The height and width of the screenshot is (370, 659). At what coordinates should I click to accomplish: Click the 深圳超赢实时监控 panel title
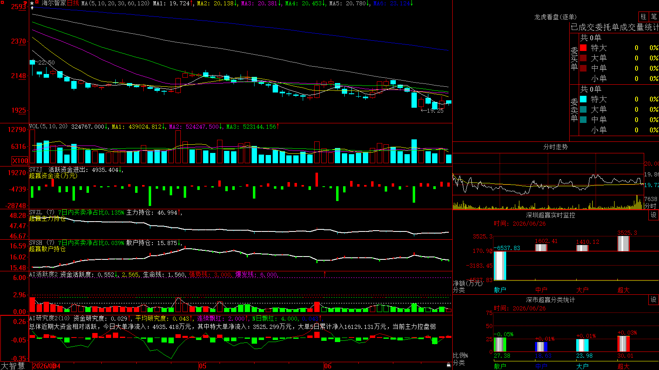click(551, 215)
